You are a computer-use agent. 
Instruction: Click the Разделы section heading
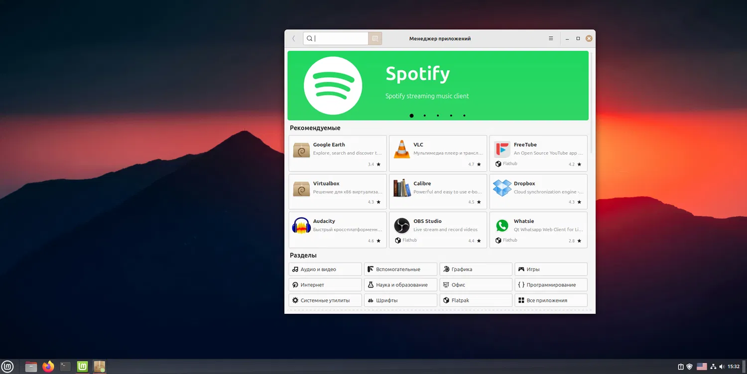(x=303, y=256)
